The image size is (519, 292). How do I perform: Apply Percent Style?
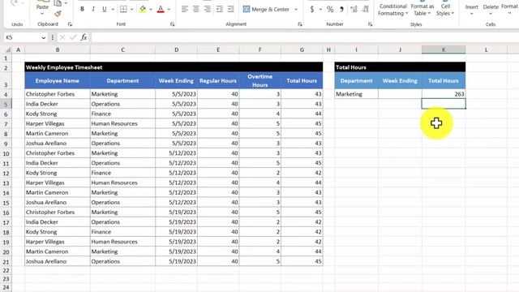pyautogui.click(x=330, y=9)
